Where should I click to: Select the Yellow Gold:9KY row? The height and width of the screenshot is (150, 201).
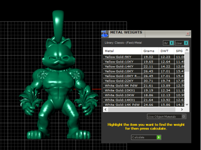(144, 57)
